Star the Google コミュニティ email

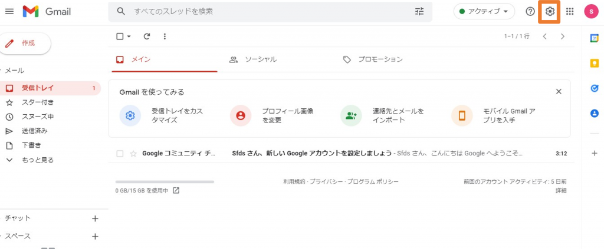(133, 154)
